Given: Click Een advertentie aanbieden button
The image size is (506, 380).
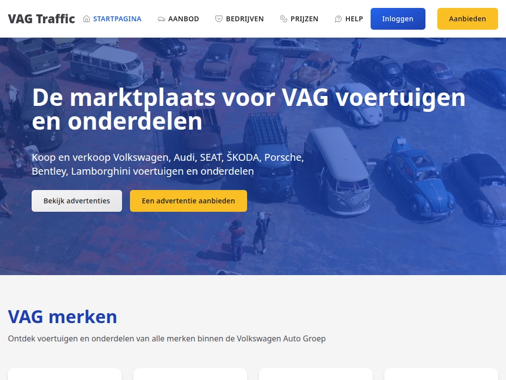Looking at the screenshot, I should pyautogui.click(x=188, y=201).
